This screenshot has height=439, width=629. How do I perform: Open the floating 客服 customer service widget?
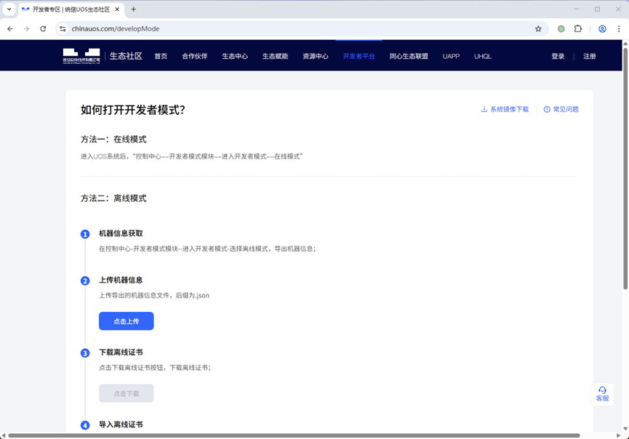point(602,394)
